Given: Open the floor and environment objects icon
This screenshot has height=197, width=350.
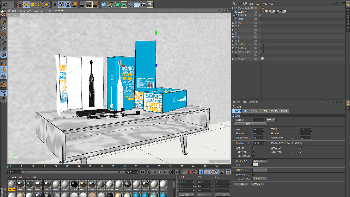Looking at the screenshot, I should click(x=137, y=4).
